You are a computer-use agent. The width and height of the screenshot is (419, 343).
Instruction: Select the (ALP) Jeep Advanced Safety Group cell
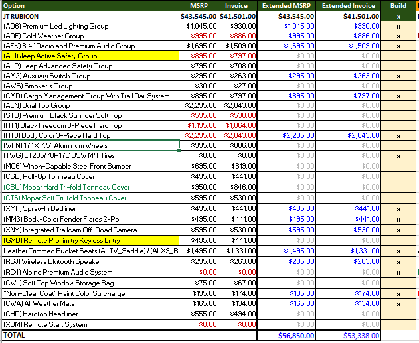pyautogui.click(x=90, y=66)
